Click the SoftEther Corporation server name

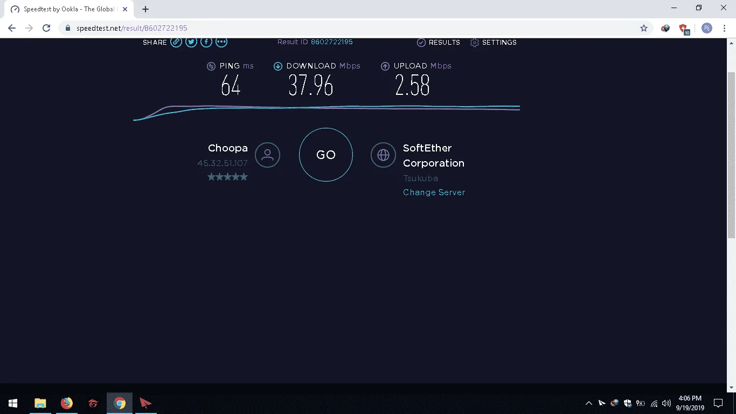(x=434, y=155)
